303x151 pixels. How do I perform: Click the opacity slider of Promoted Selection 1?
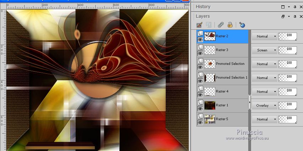coord(288,78)
